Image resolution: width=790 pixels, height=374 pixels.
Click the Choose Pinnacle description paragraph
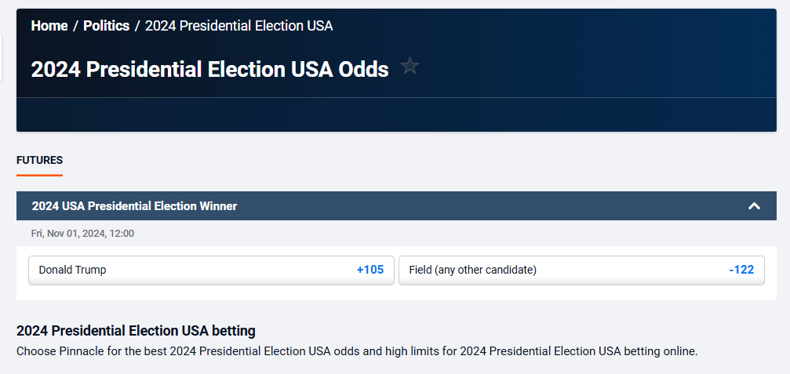(357, 351)
